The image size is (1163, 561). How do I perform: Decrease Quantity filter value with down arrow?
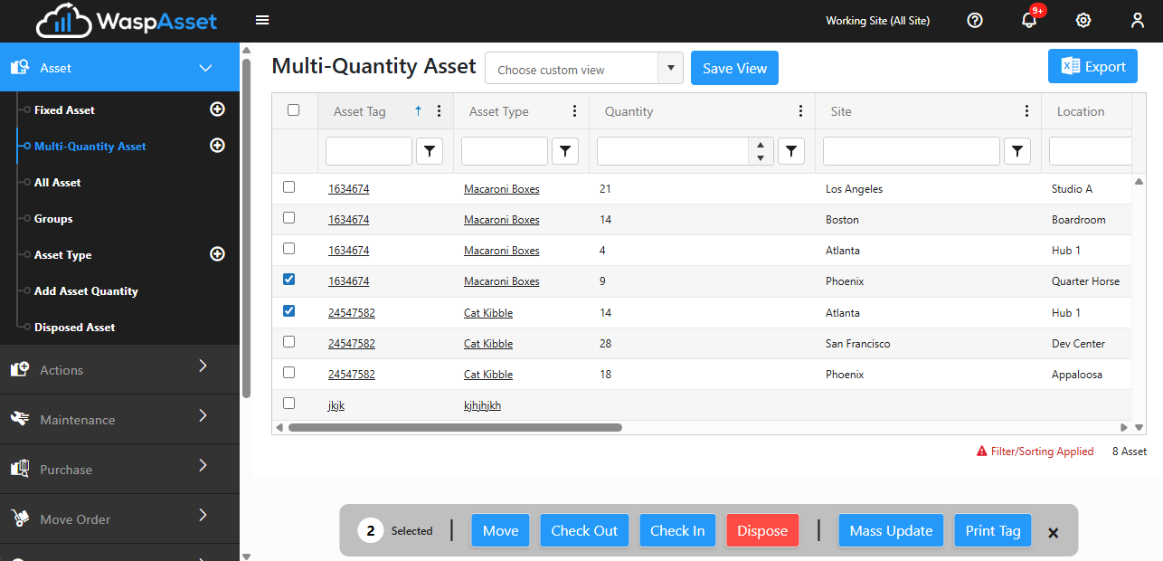point(761,158)
